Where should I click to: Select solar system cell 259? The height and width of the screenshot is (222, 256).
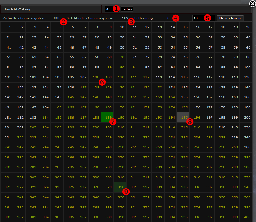233,147
